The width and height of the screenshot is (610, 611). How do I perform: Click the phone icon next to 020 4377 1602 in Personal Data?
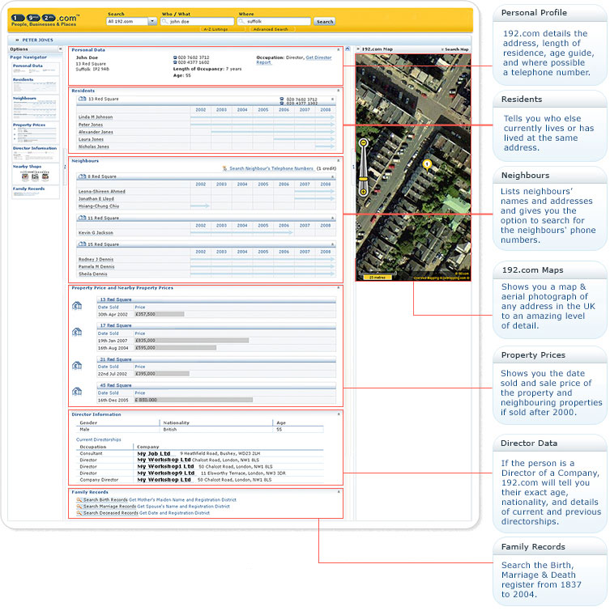point(175,62)
